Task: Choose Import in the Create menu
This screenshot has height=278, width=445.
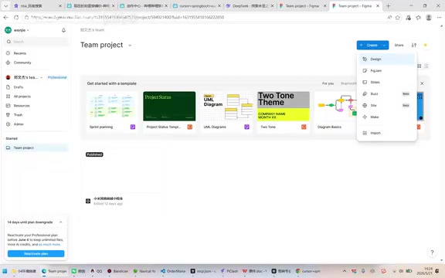Action: (x=386, y=133)
